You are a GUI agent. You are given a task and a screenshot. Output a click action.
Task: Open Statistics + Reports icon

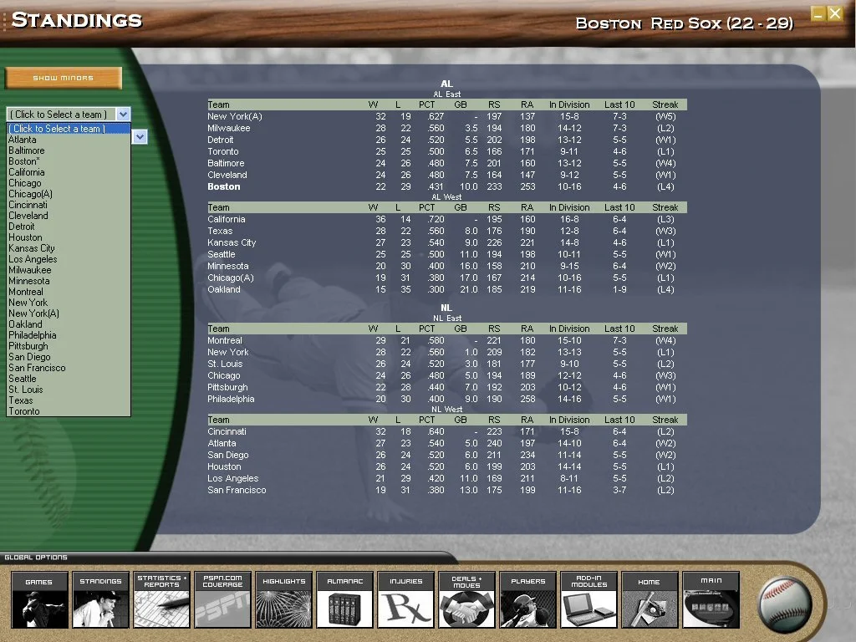coord(161,599)
